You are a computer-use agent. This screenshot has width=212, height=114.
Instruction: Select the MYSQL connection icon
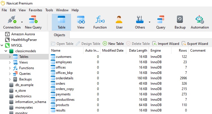coord(7,45)
